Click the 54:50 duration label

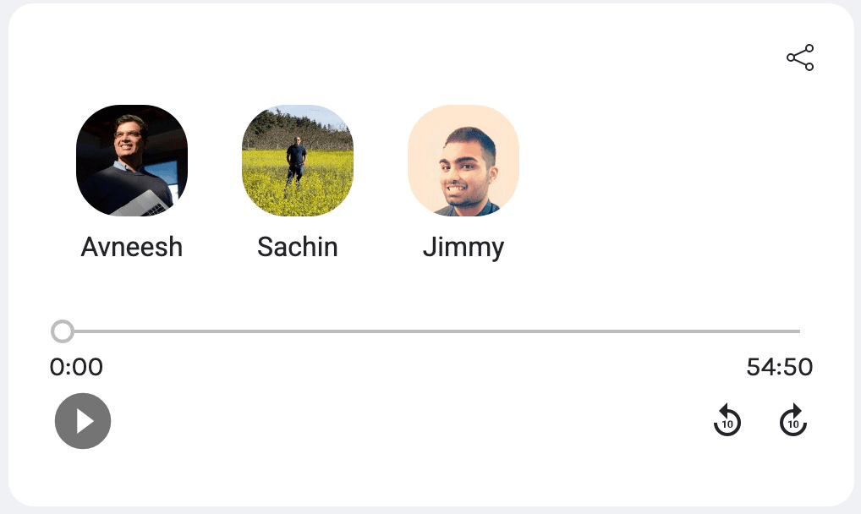[779, 367]
